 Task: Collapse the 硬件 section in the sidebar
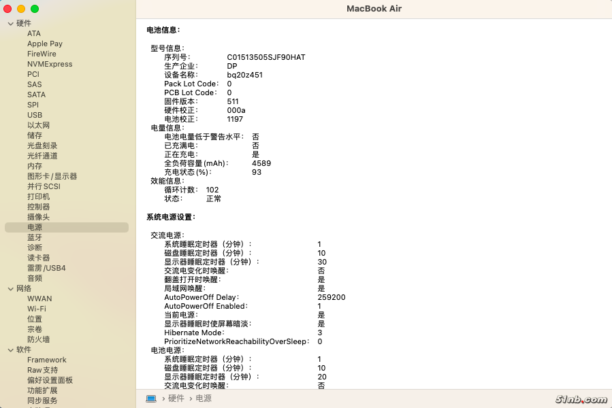tap(10, 24)
